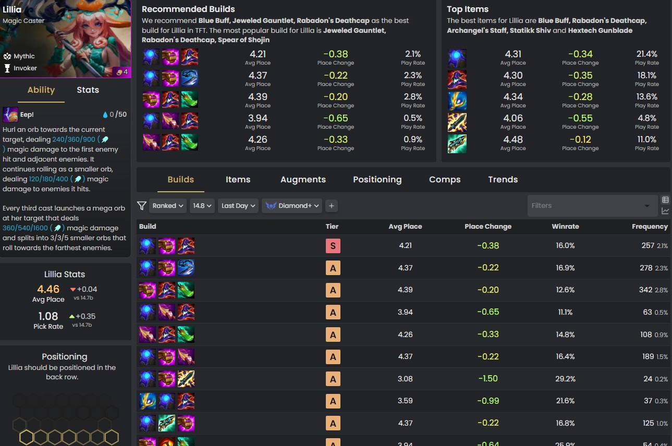Switch to table view icon
The image size is (672, 446).
[x=665, y=200]
